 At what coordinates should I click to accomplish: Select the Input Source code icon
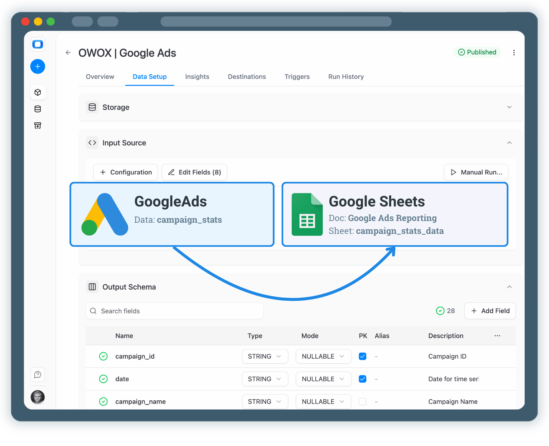click(92, 142)
